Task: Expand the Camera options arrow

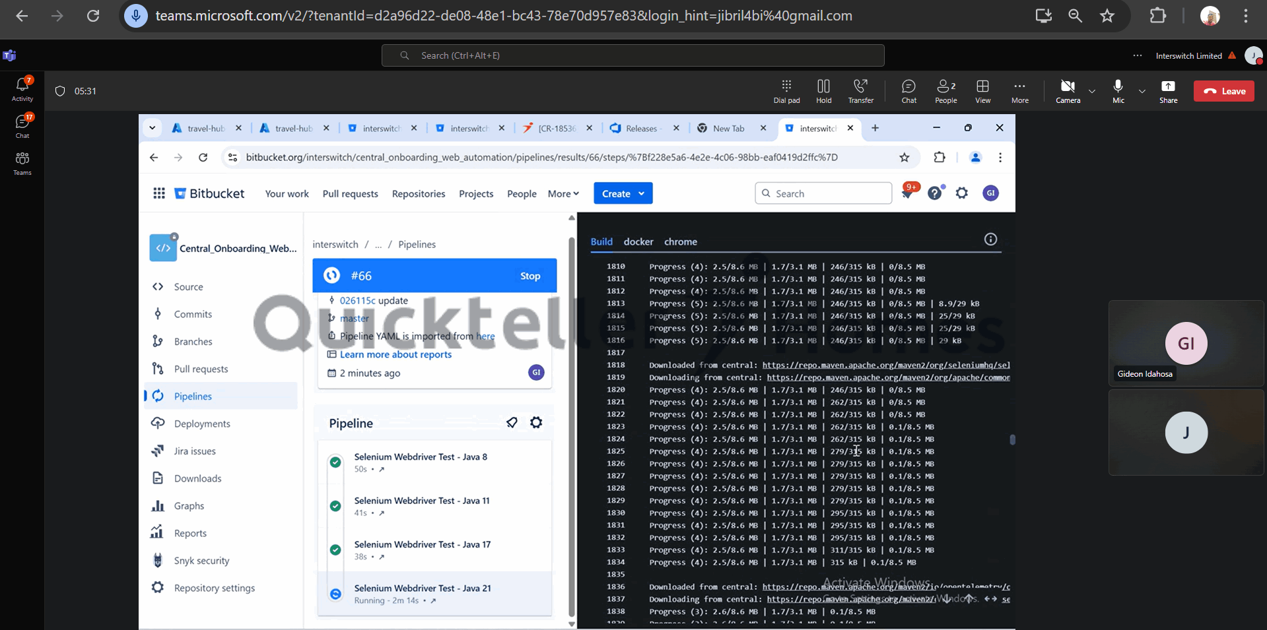Action: point(1092,91)
